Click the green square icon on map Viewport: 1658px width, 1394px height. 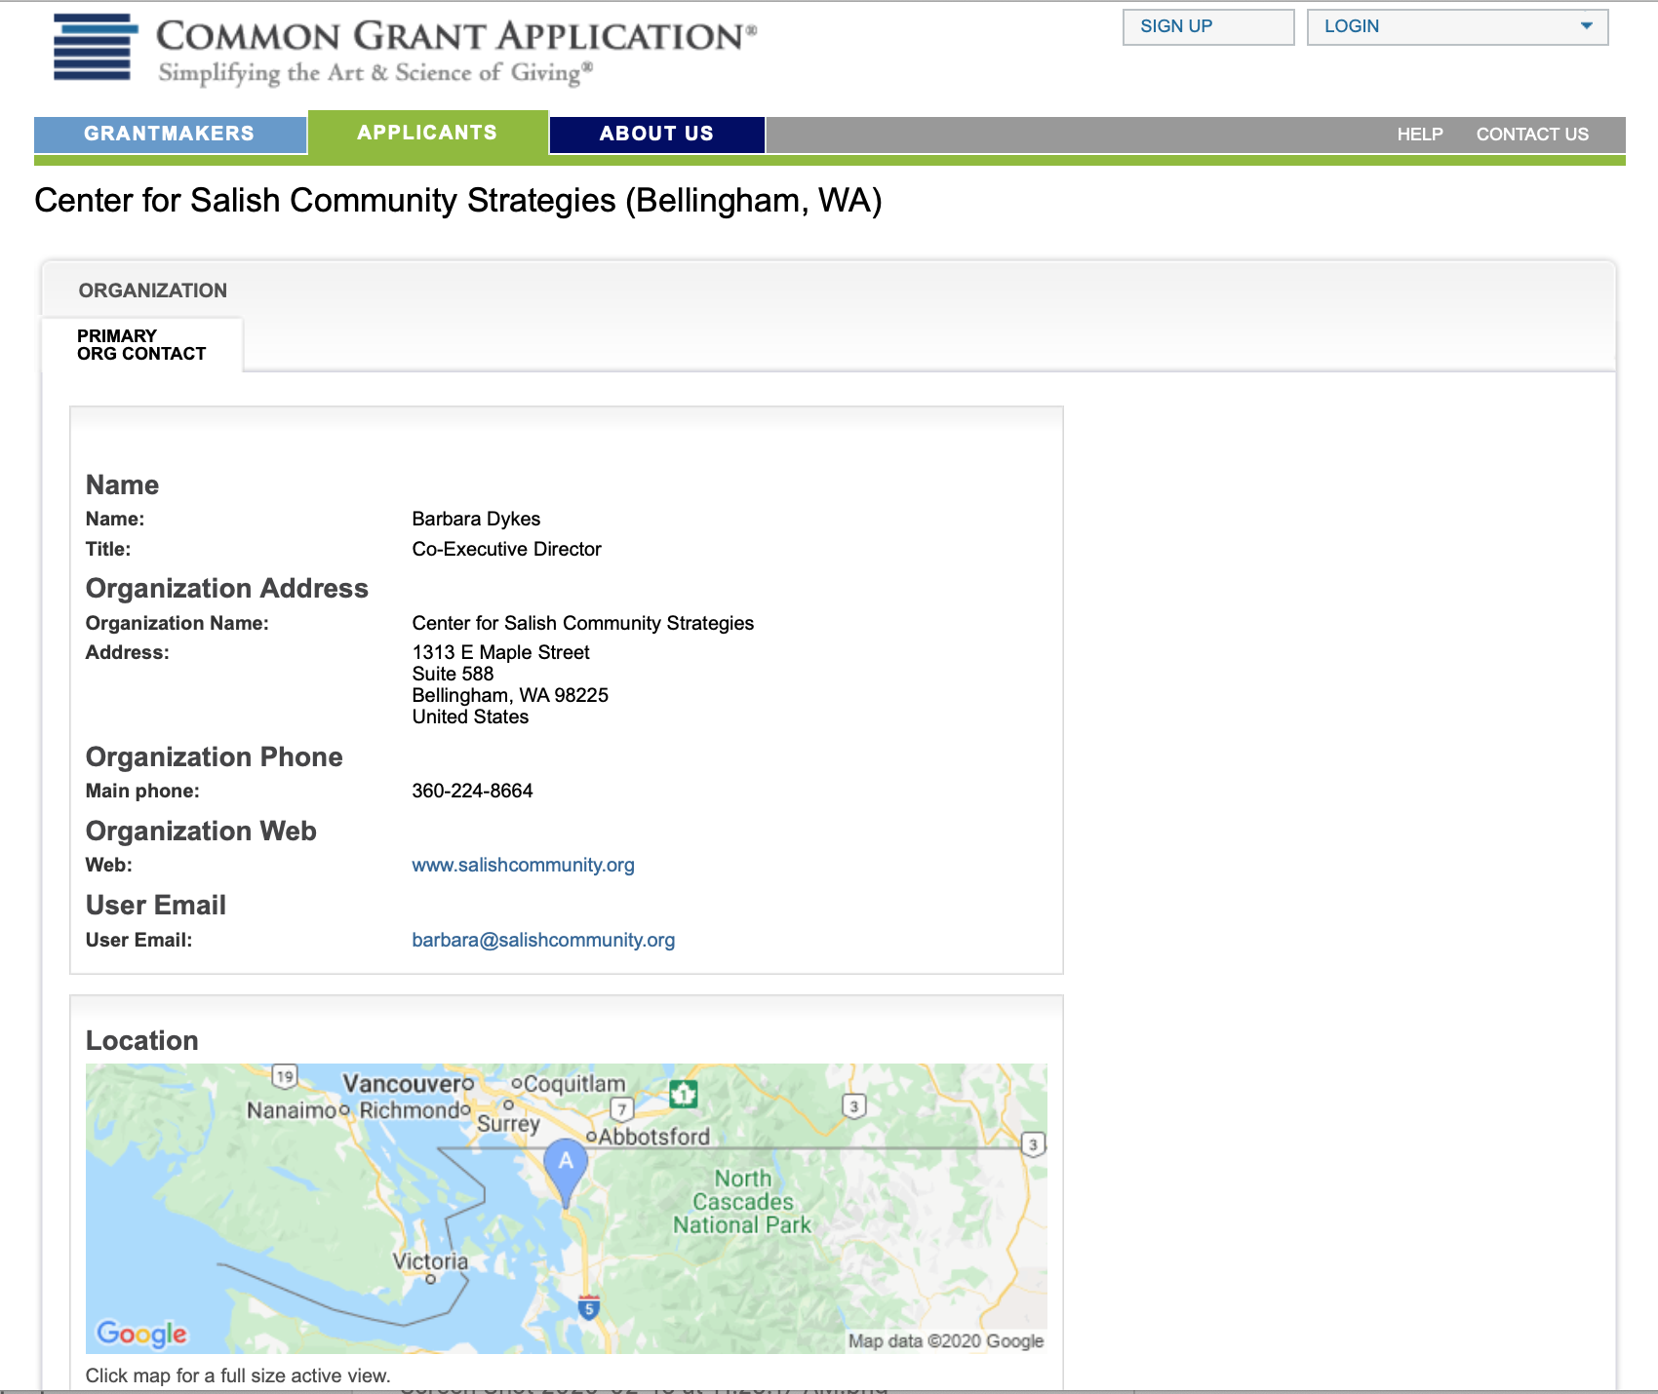pos(683,1094)
